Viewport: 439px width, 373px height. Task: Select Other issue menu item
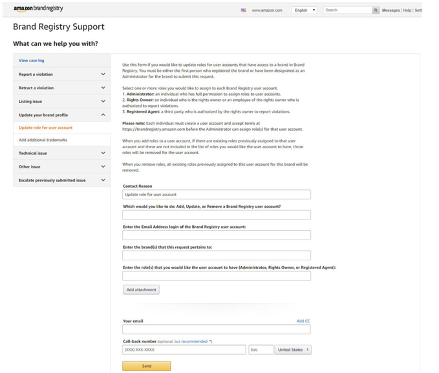pos(61,166)
